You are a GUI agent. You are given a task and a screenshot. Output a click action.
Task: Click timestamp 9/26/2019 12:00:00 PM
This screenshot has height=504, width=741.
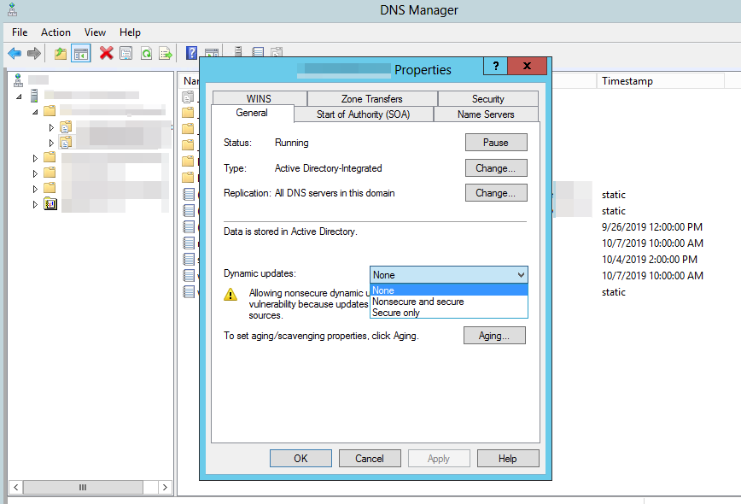point(651,227)
